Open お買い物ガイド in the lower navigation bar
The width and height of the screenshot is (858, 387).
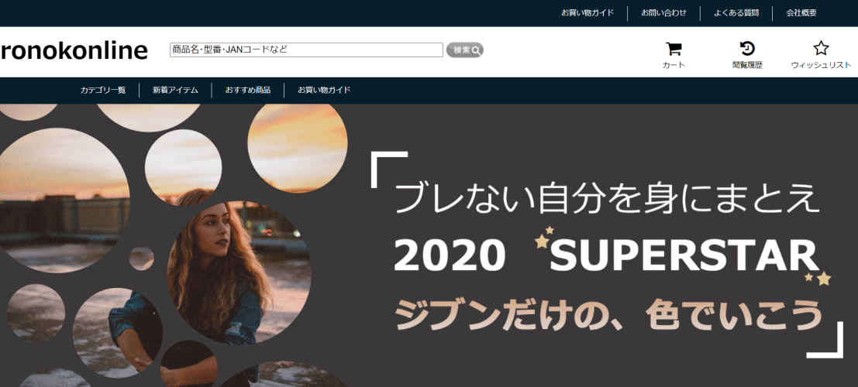(324, 91)
